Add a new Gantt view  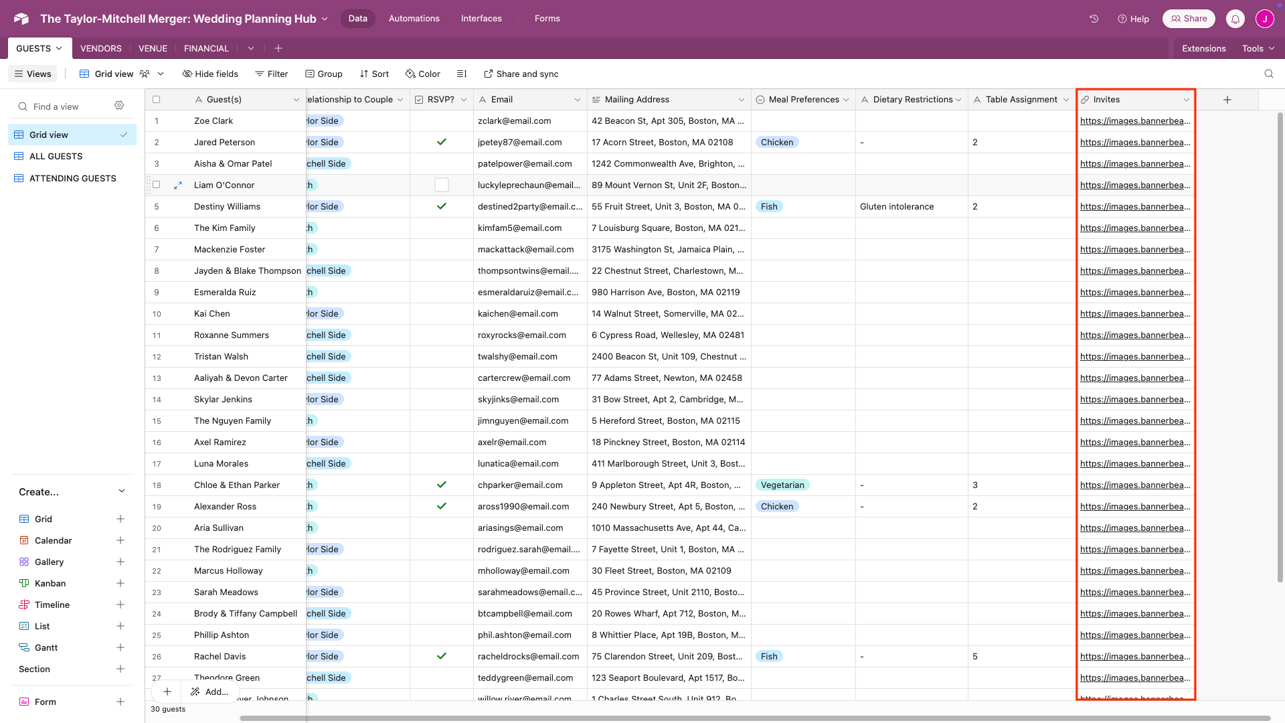coord(120,647)
